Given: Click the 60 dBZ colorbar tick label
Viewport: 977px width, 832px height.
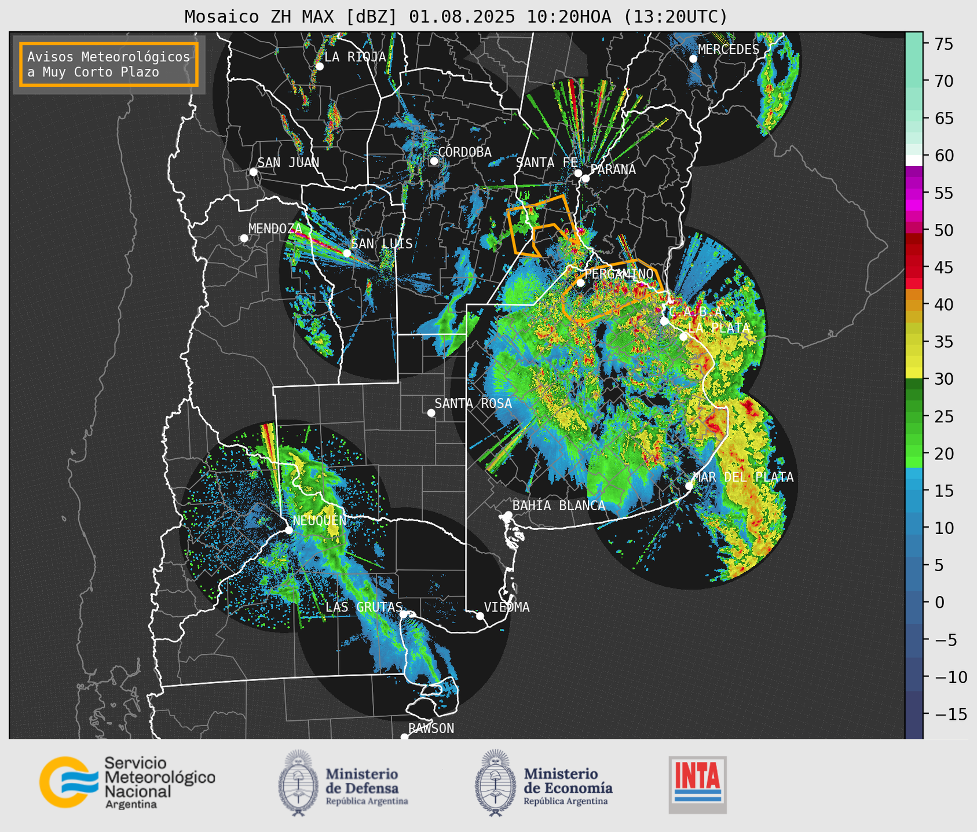Looking at the screenshot, I should pos(944,156).
